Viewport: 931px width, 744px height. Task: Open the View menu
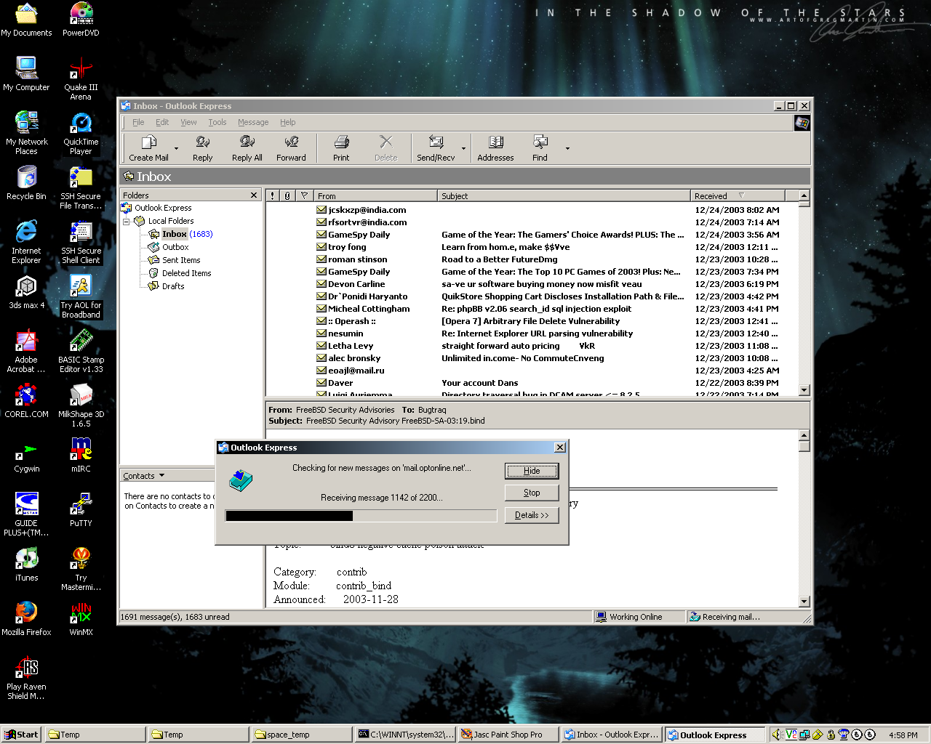188,122
